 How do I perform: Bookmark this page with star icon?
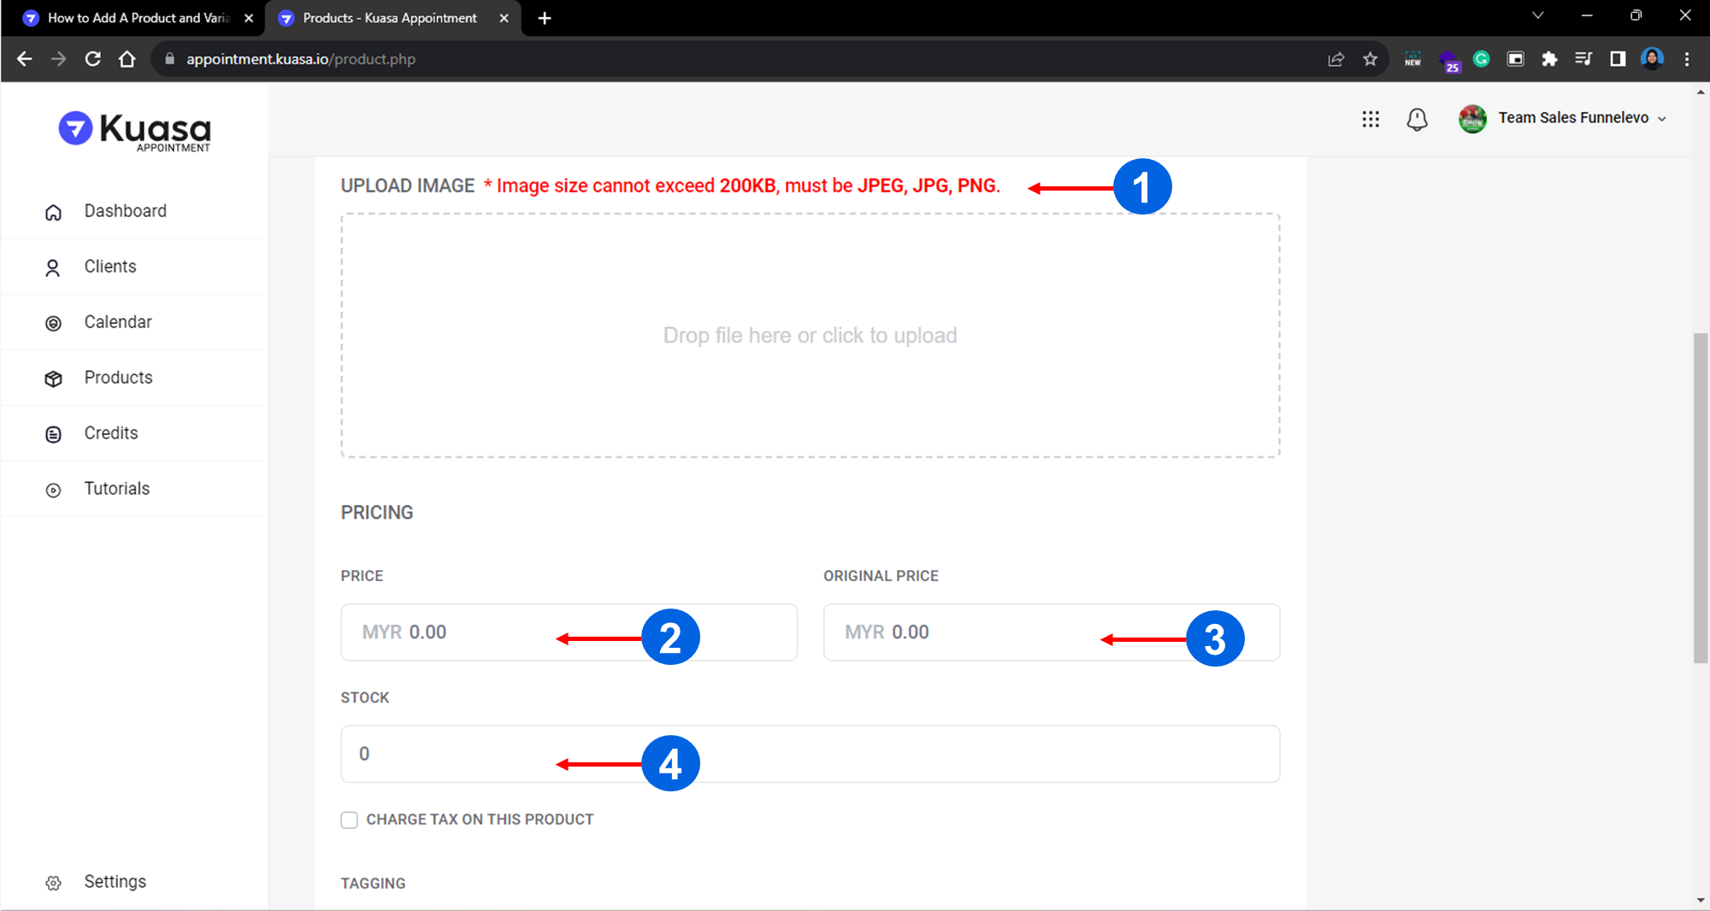coord(1371,59)
